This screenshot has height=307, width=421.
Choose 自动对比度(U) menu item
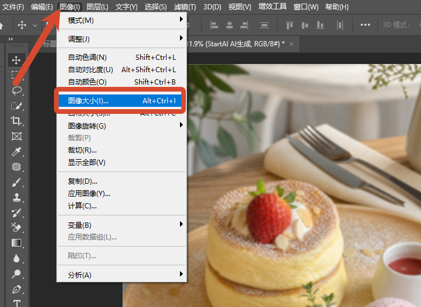coord(122,70)
